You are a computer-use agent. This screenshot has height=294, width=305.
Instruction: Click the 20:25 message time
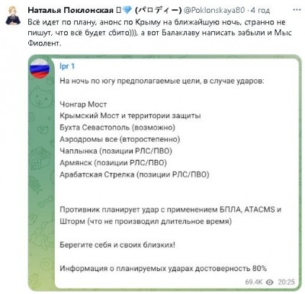click(x=286, y=282)
